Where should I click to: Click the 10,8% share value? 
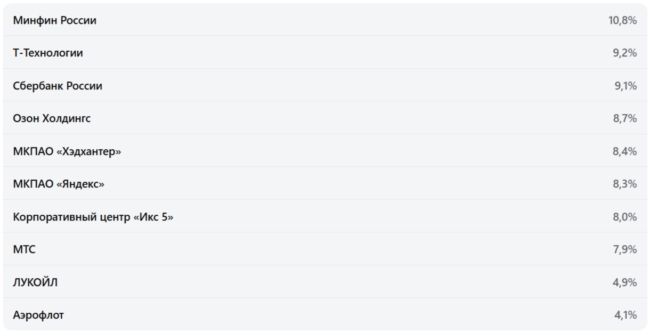[x=622, y=21]
